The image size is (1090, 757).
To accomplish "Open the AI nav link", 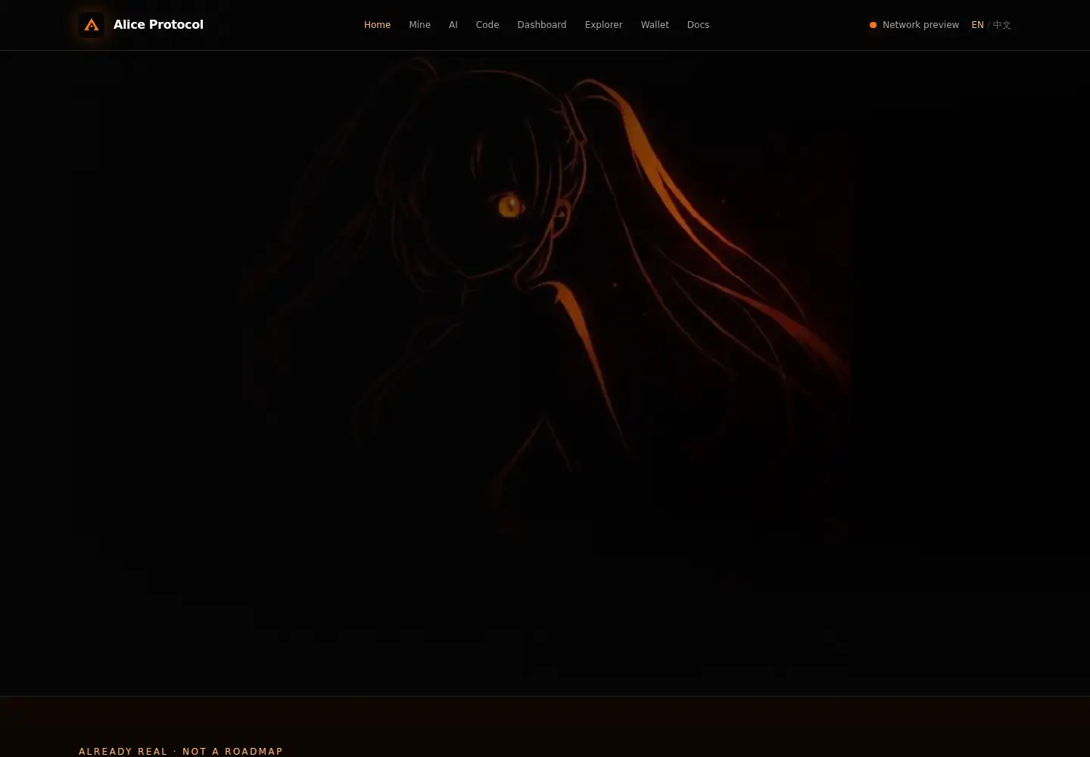I will [453, 25].
